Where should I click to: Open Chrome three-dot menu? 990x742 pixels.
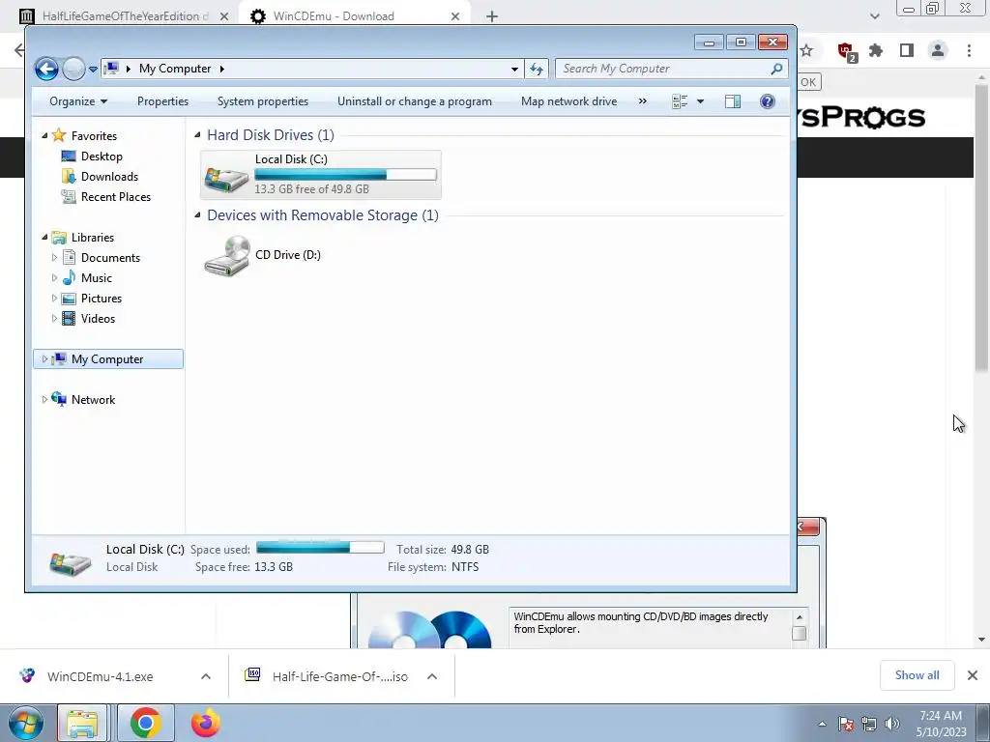click(969, 50)
